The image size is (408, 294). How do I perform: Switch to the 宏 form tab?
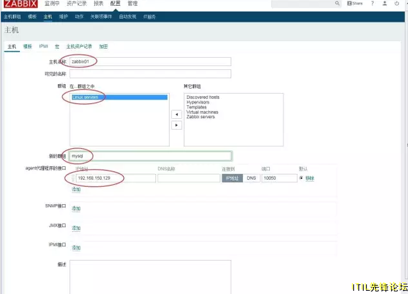[x=57, y=46]
